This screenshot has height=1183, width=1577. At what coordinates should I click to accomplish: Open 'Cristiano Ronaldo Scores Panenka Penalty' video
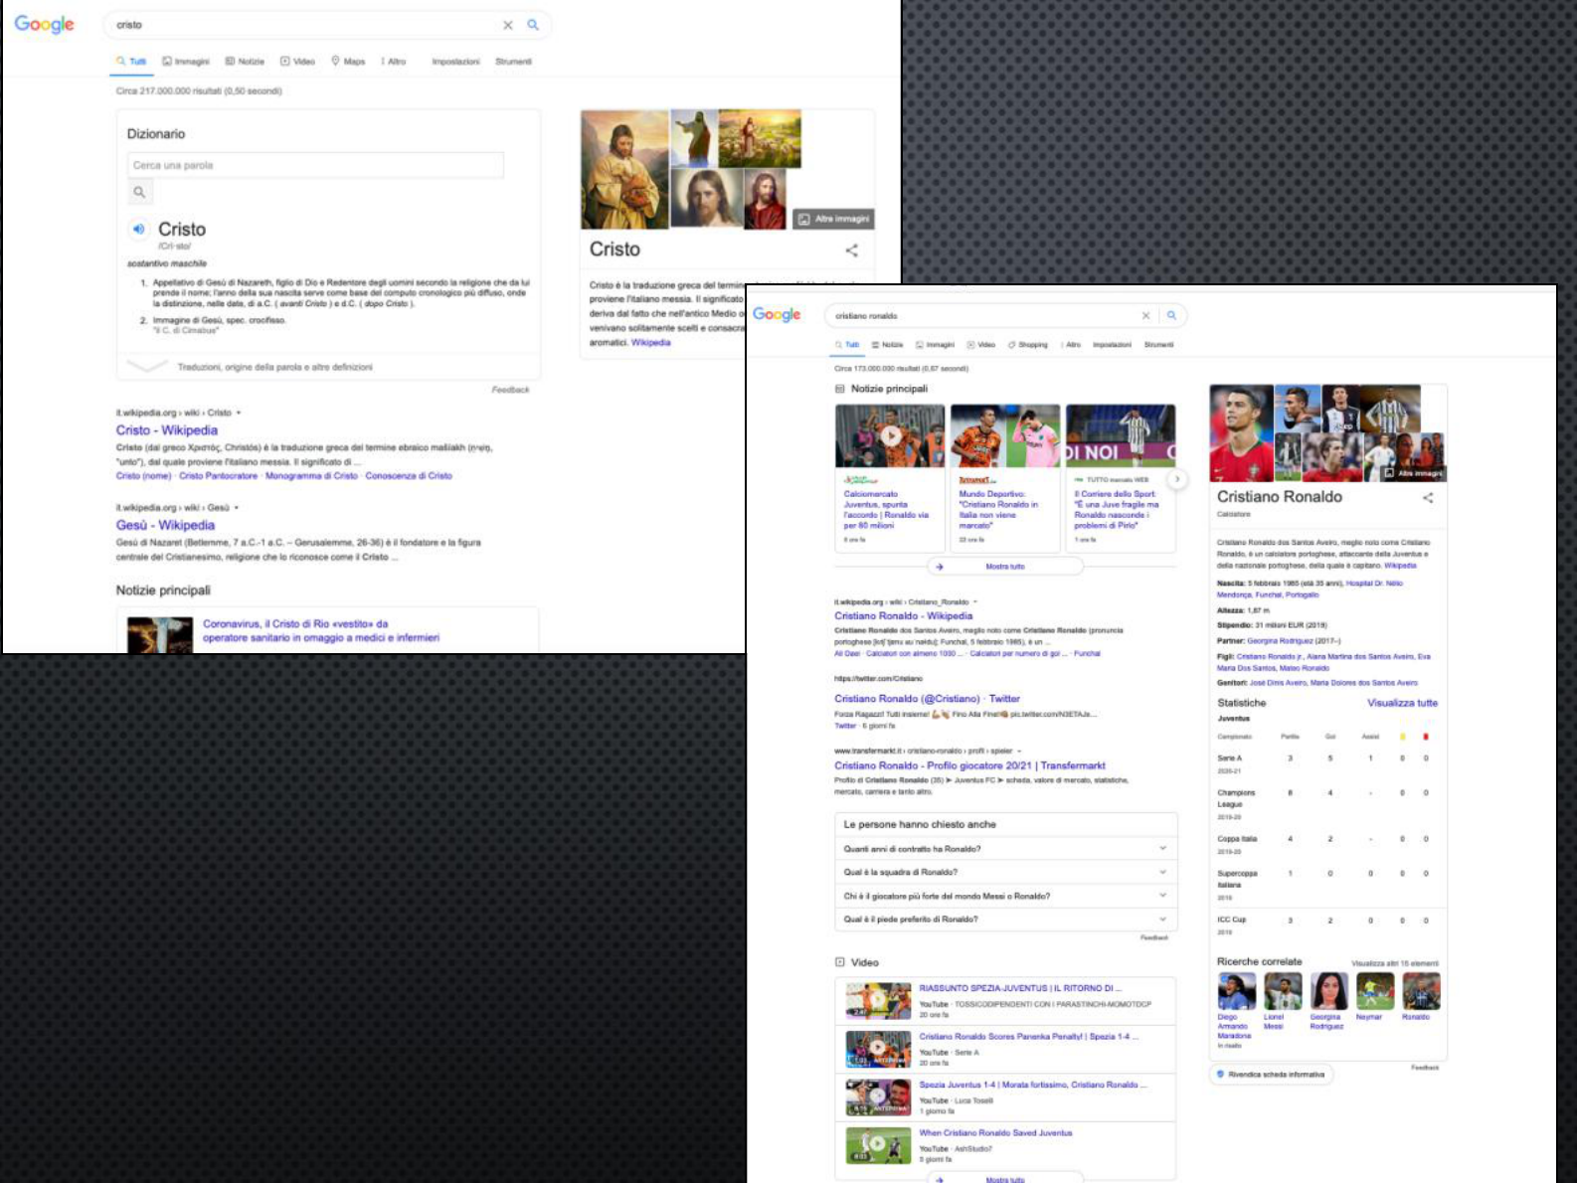pyautogui.click(x=1028, y=1037)
